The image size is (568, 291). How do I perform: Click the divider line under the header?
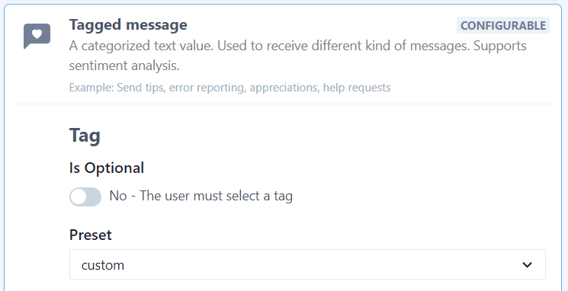coord(283,104)
